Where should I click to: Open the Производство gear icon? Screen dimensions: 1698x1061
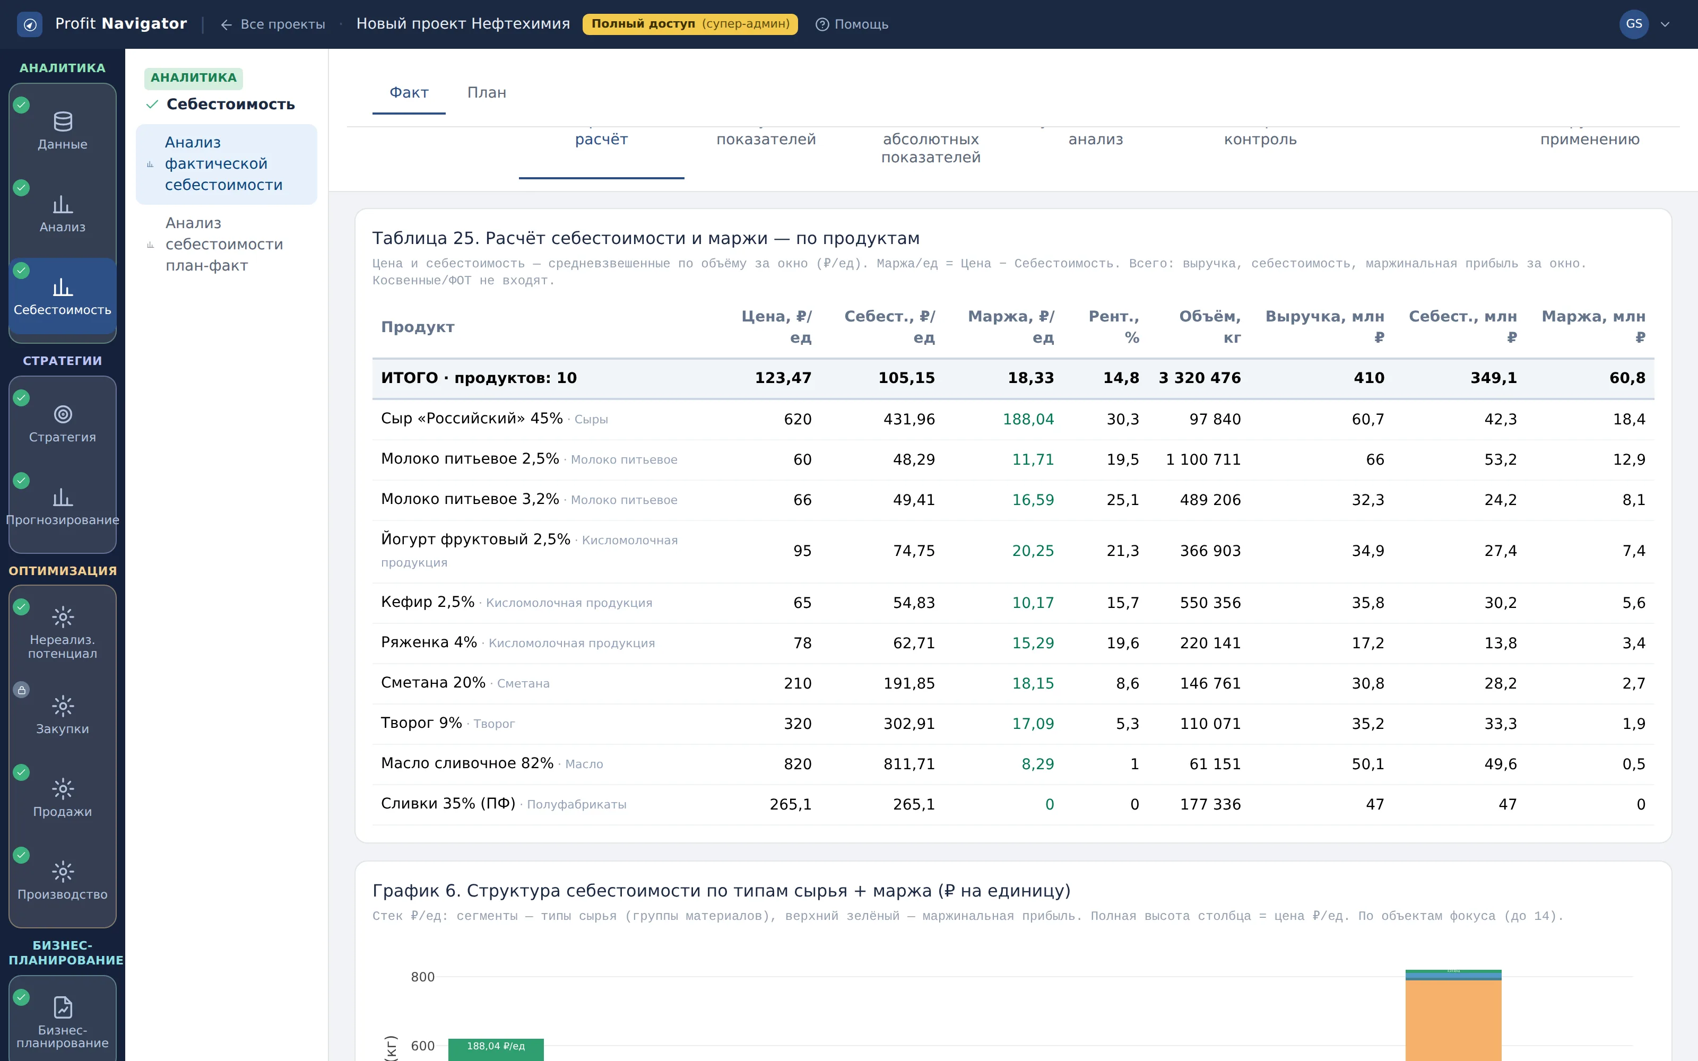point(63,872)
